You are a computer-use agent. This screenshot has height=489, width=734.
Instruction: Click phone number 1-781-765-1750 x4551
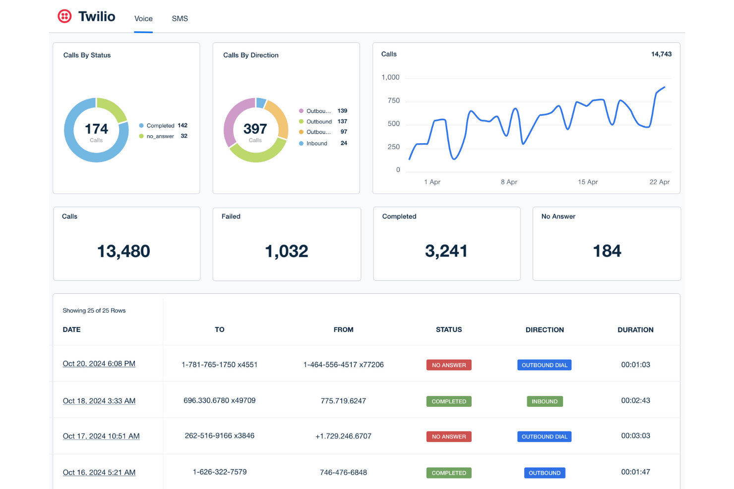(220, 365)
